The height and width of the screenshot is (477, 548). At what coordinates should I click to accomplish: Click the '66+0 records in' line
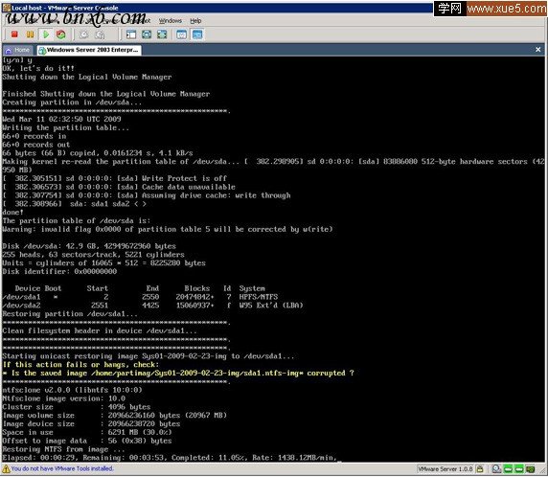(x=34, y=136)
